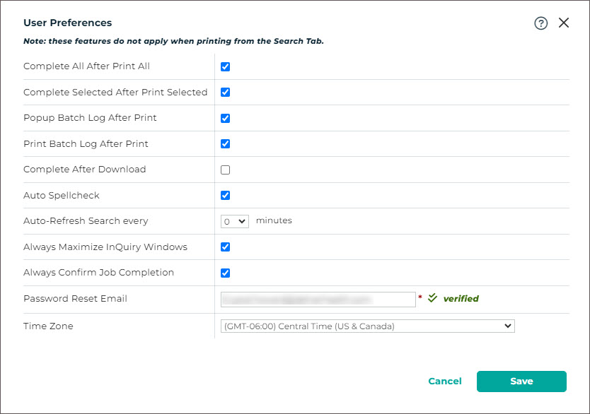
Task: Close the User Preferences dialog
Action: click(x=564, y=23)
